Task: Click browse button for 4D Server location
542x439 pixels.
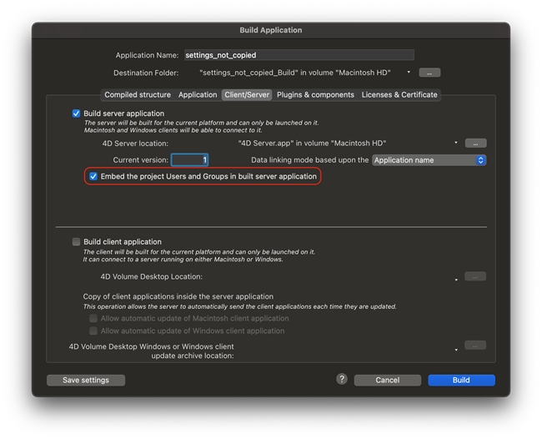Action: pos(474,143)
